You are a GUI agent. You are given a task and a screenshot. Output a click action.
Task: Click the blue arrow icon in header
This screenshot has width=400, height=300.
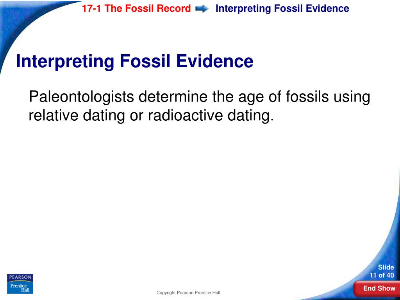pos(202,9)
